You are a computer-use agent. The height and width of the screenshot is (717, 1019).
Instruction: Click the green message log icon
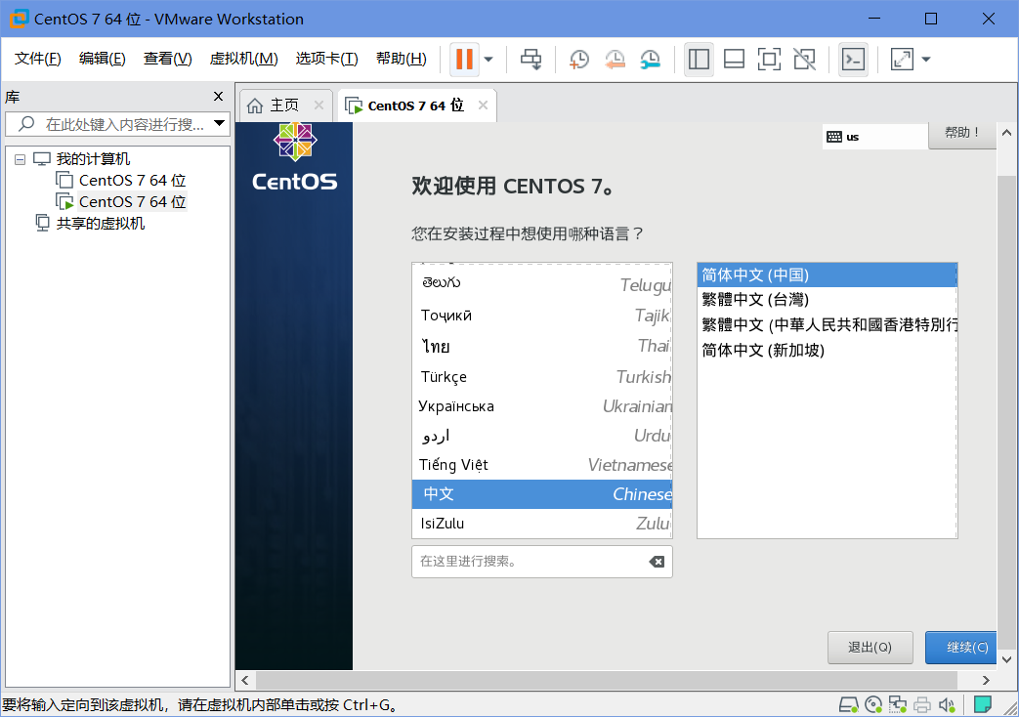tap(983, 704)
